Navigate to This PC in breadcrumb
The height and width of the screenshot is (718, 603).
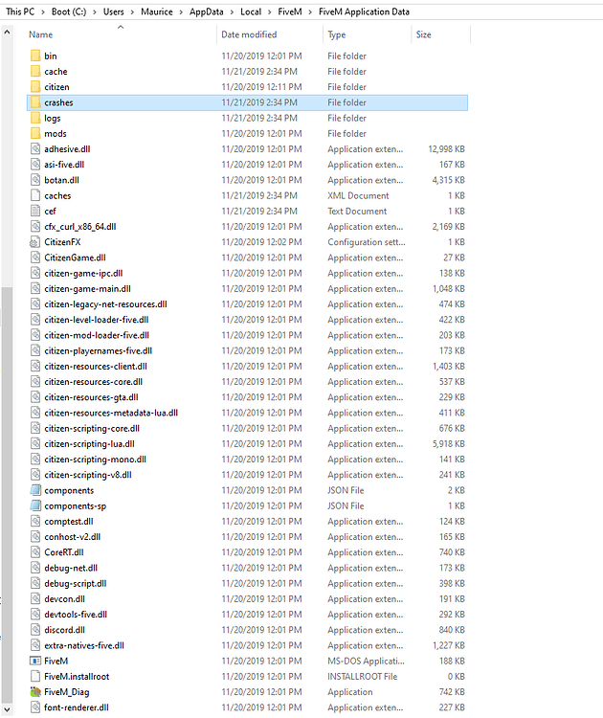20,11
